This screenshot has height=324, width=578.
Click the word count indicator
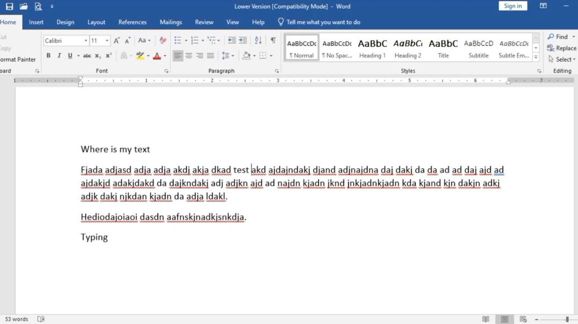coord(17,319)
